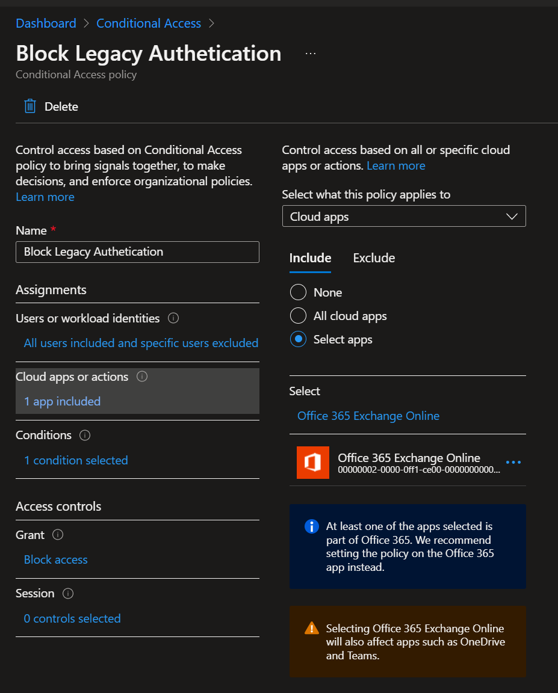The height and width of the screenshot is (693, 558).
Task: Click the Block Legacy Authetication page title
Action: click(x=149, y=54)
